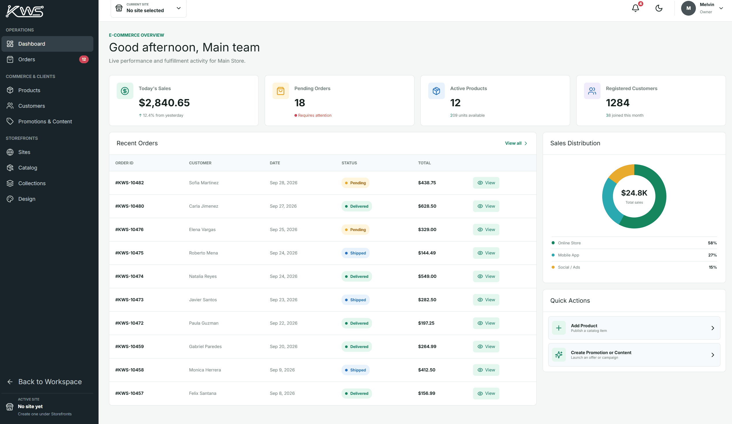
Task: Click the storefront icon in site selector
Action: tap(119, 8)
